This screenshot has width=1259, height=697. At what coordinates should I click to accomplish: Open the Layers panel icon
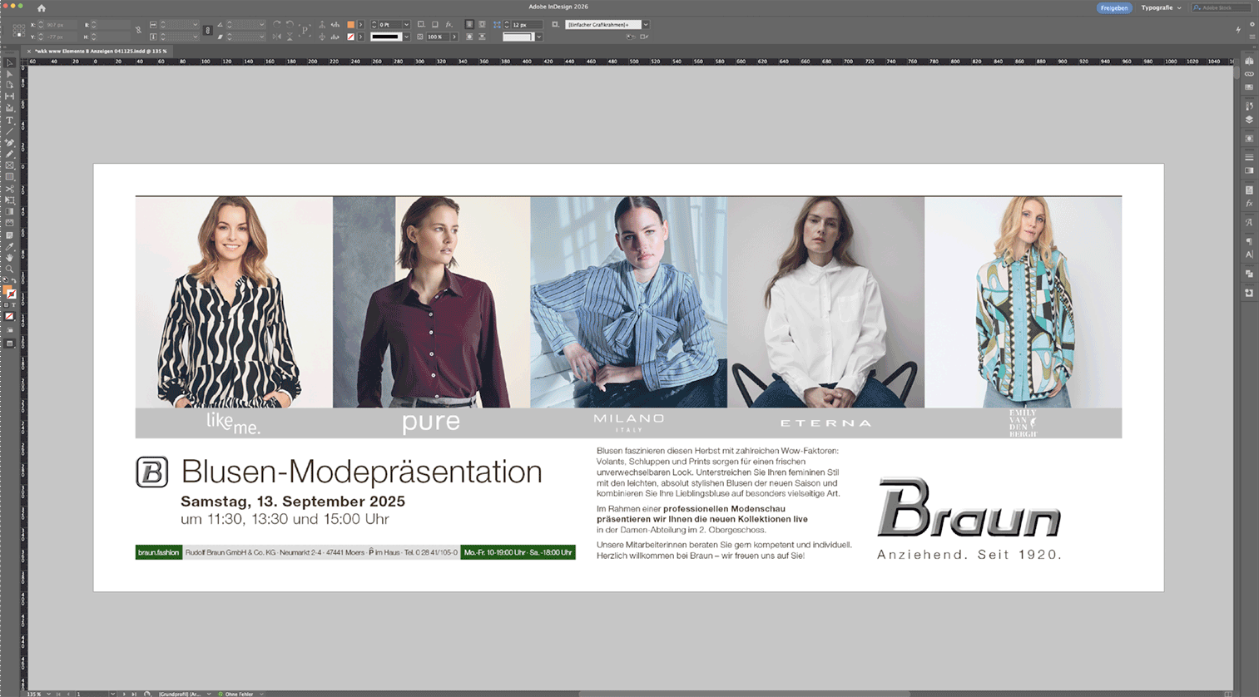(1249, 120)
